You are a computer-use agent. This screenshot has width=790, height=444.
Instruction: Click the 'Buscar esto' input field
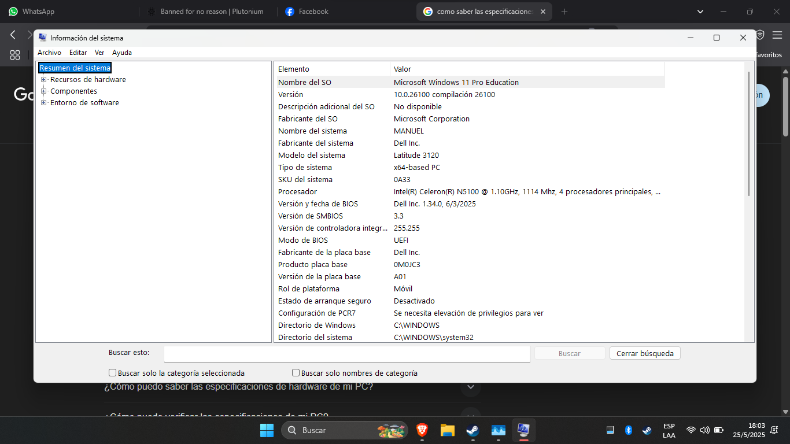(347, 354)
